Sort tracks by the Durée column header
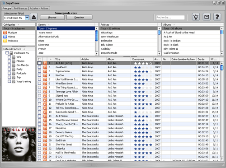The width and height of the screenshot is (226, 168). tap(203, 59)
